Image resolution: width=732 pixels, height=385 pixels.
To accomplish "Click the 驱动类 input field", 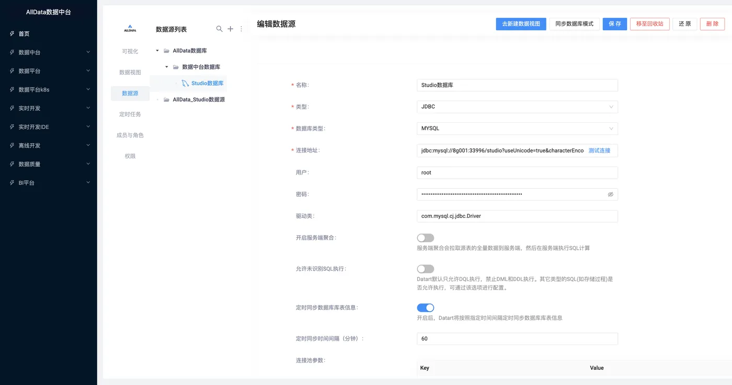I will pos(517,216).
